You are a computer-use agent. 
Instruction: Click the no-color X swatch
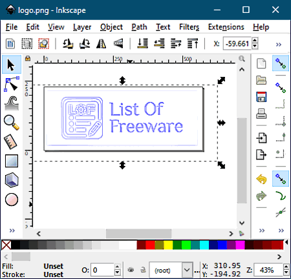pos(6,245)
